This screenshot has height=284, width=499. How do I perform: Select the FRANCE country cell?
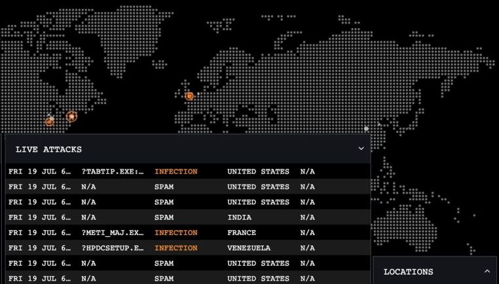coord(242,232)
